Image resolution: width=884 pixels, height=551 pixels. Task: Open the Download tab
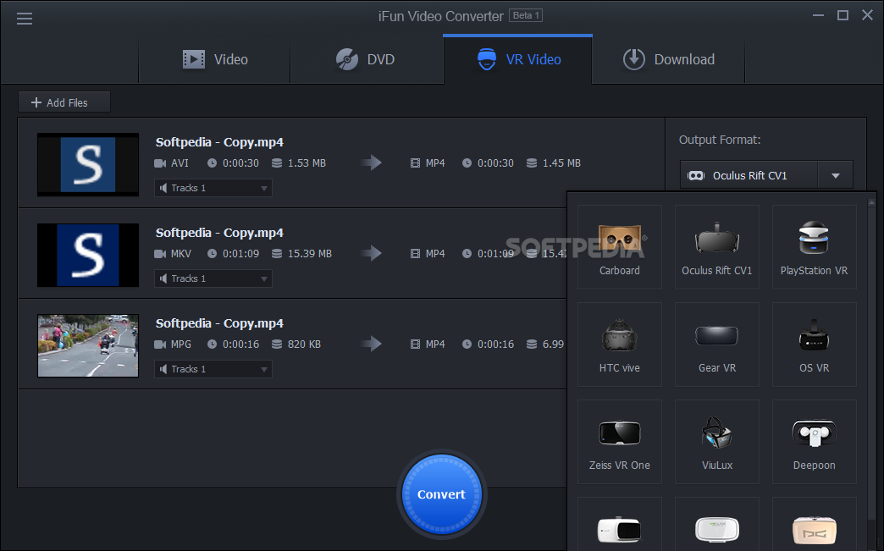click(x=669, y=59)
